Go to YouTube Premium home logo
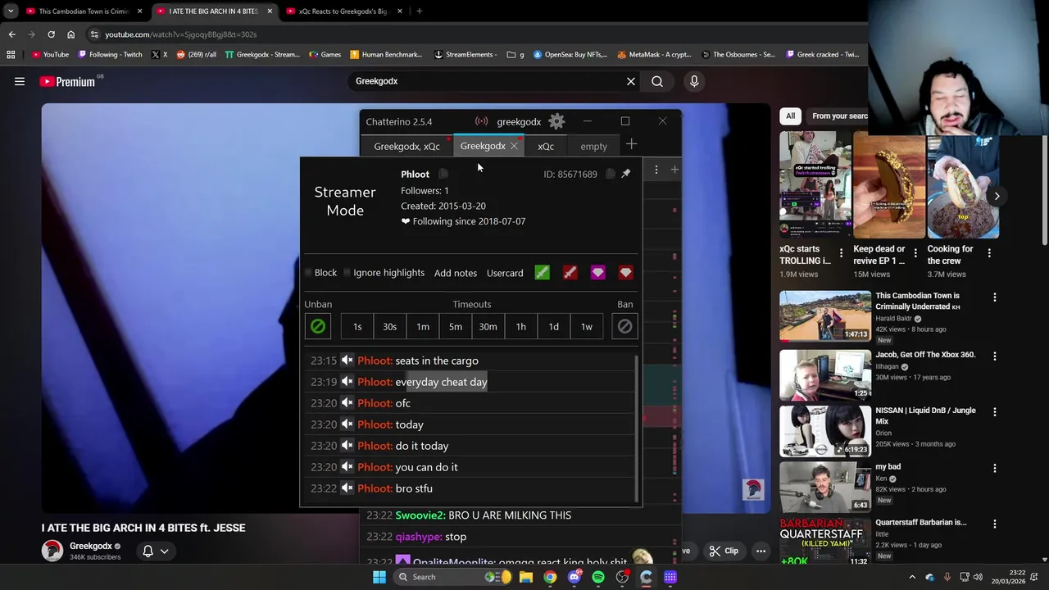The width and height of the screenshot is (1049, 590). click(67, 81)
